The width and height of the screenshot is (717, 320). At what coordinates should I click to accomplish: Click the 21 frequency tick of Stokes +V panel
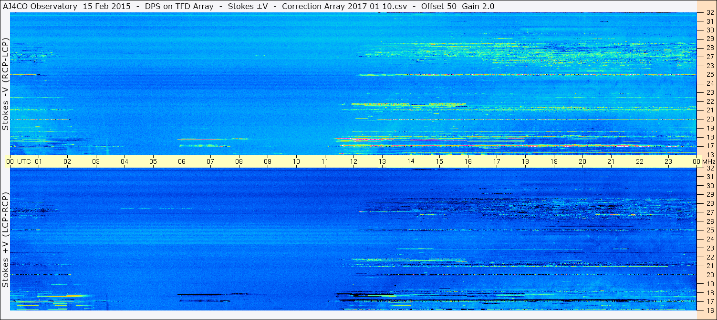(710, 266)
